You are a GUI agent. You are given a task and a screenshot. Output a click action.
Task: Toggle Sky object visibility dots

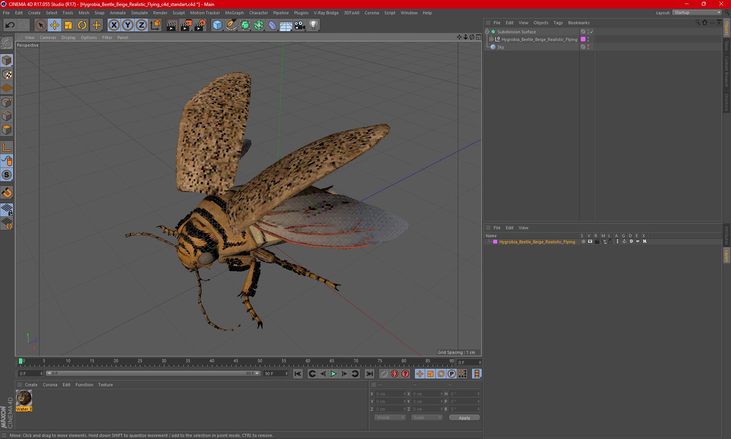click(588, 47)
